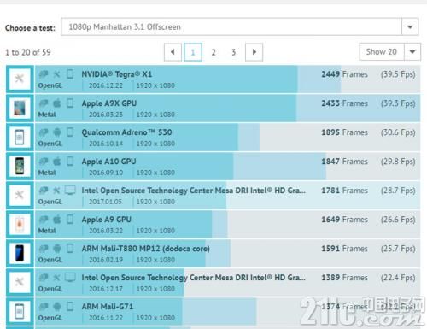Click the Android icon in ARM Mali-T880 MP12 row
427x329 pixels.
[57, 249]
